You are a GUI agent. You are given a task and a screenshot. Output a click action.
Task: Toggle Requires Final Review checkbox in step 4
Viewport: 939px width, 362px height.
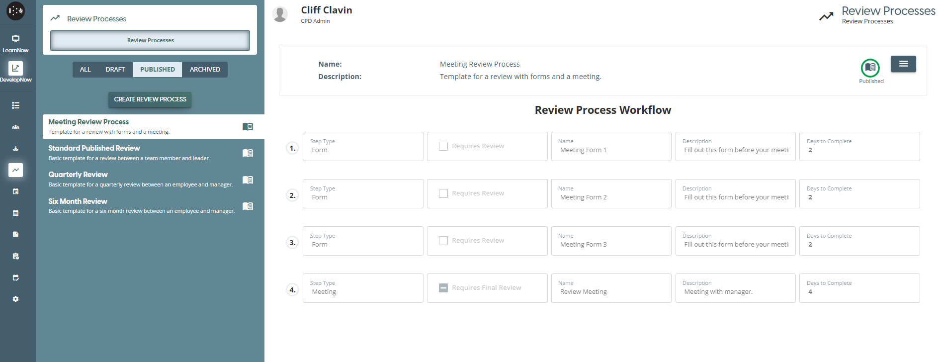[443, 288]
